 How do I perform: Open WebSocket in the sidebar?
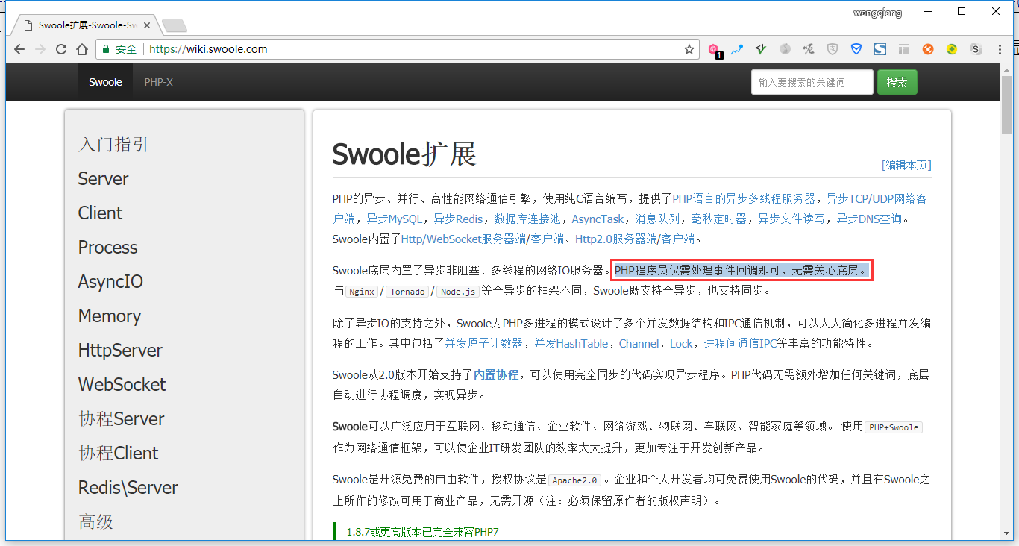coord(122,384)
